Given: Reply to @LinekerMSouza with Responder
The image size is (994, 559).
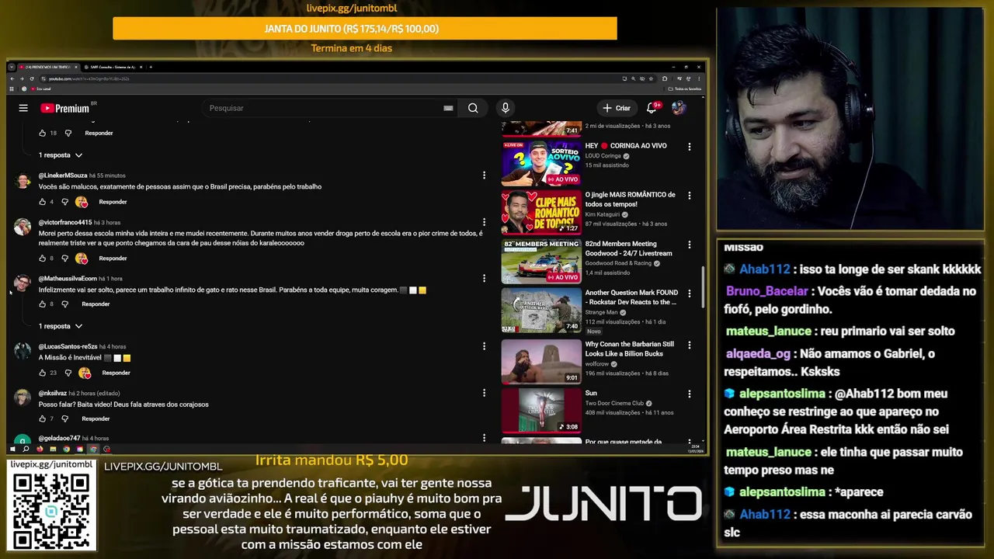Looking at the screenshot, I should coord(113,202).
